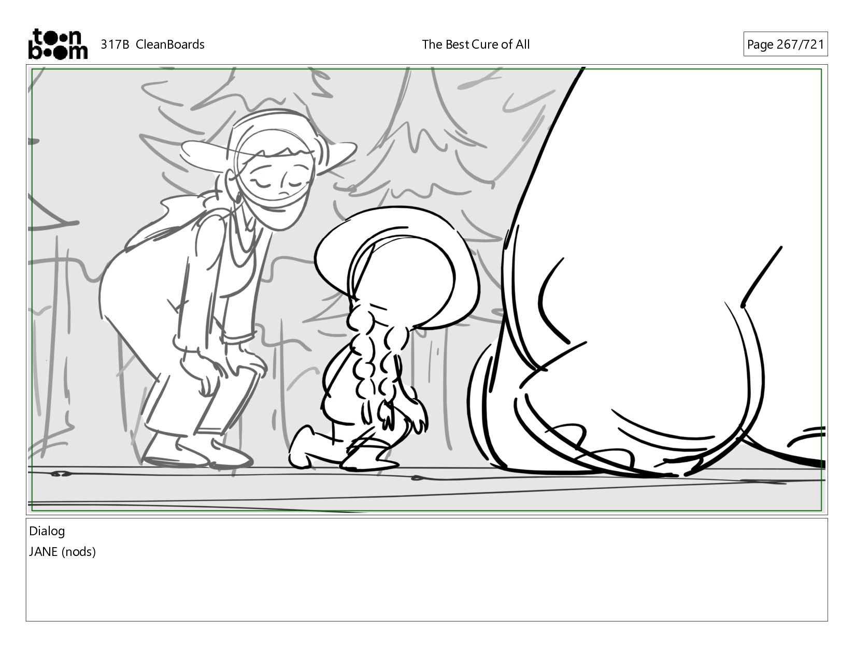The image size is (855, 660).
Task: Click the 'Dialog' caption label
Action: coord(47,531)
